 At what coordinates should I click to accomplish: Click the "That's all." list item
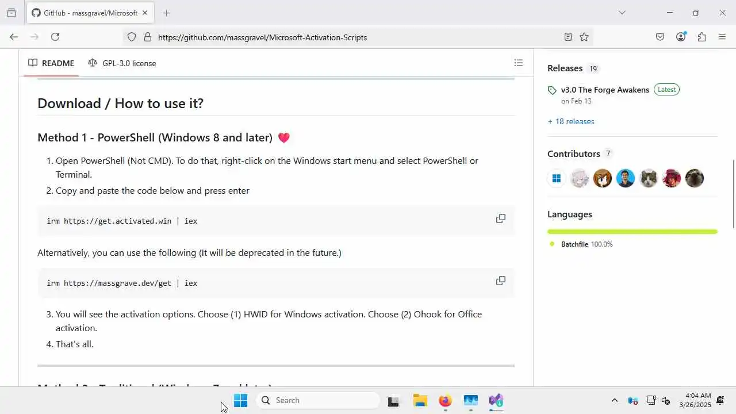pos(74,344)
